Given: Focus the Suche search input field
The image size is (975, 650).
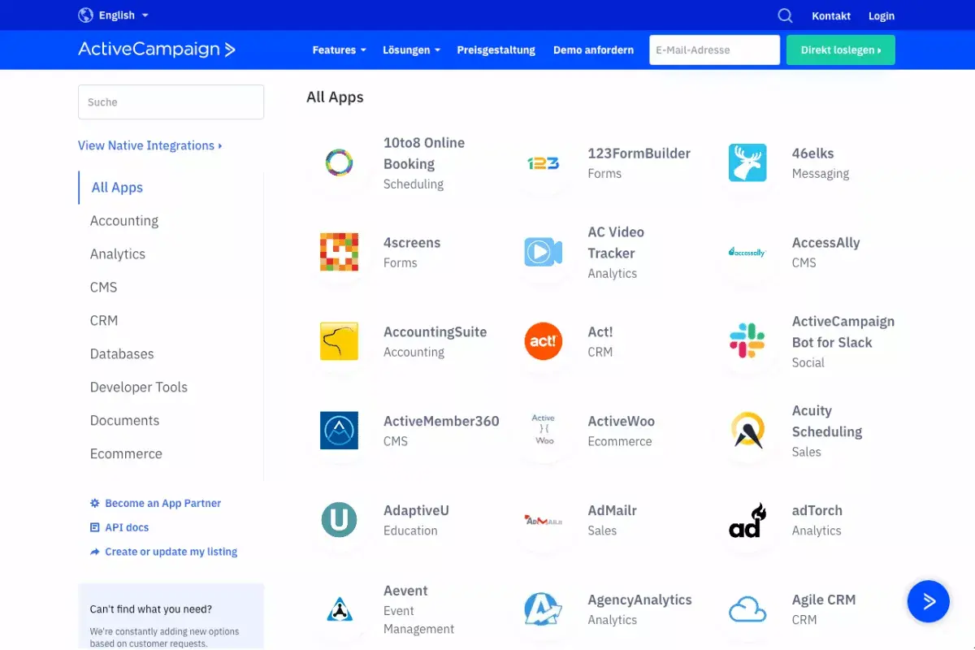Looking at the screenshot, I should click(x=171, y=102).
